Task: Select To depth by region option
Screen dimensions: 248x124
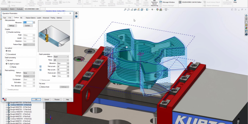Action: point(6,64)
